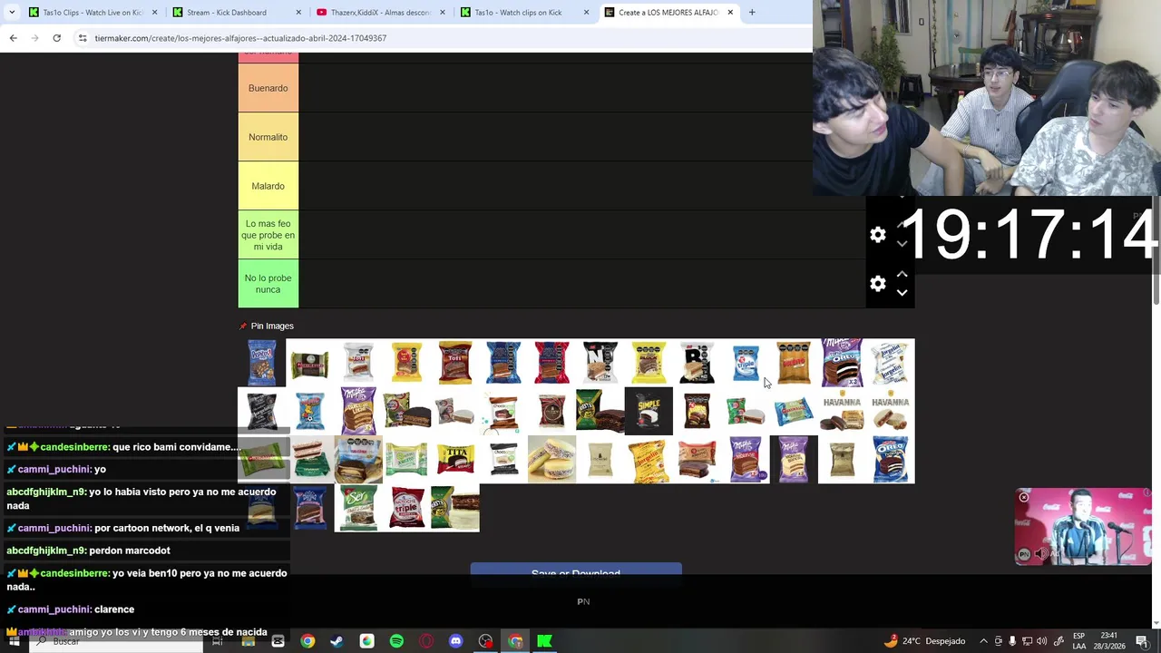Click the taskbar 'Buscar' search box

point(116,641)
